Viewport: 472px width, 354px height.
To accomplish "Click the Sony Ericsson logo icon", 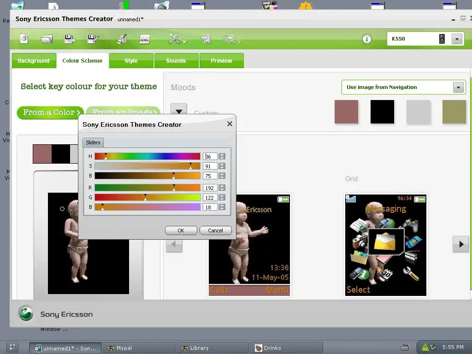I will click(26, 313).
